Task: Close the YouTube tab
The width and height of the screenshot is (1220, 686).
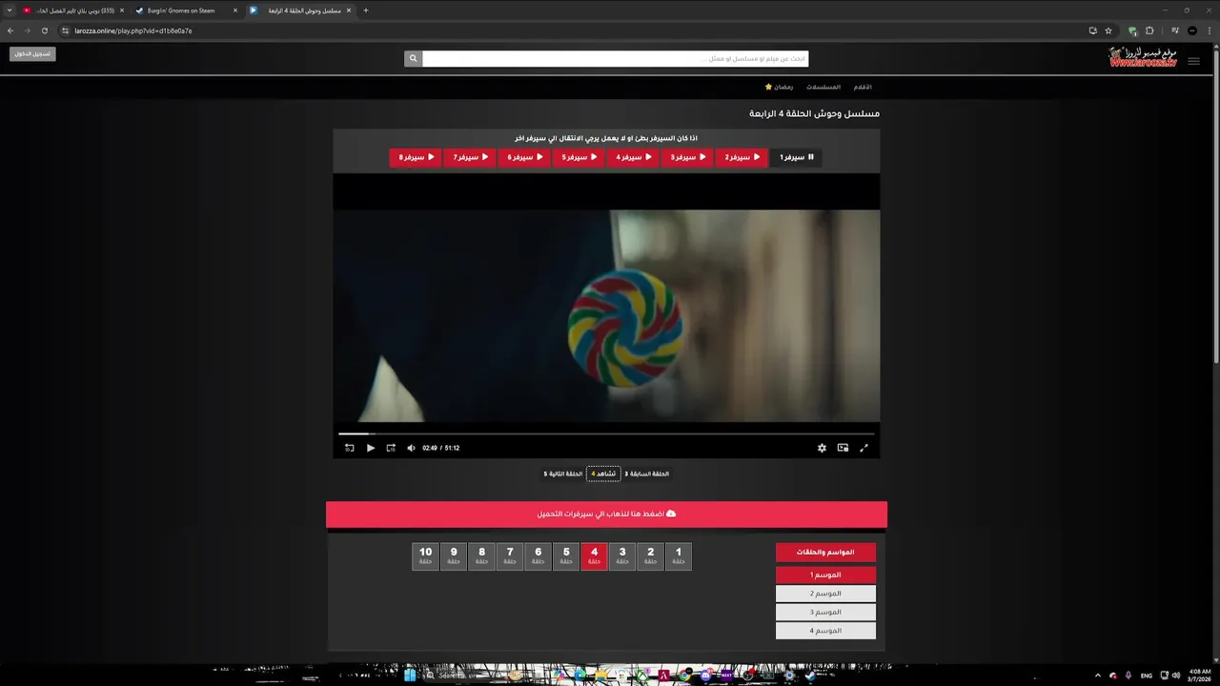Action: coord(122,10)
